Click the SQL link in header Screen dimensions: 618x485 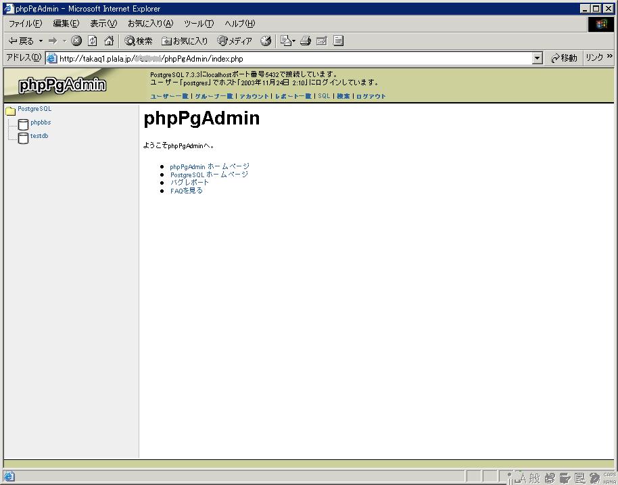[x=324, y=96]
